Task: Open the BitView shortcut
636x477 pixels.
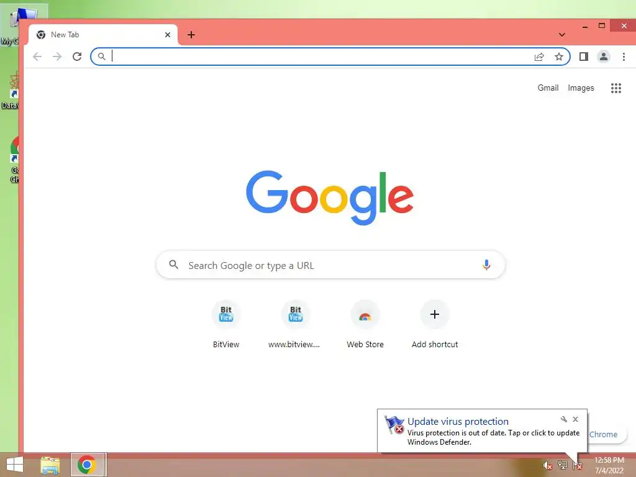Action: point(226,324)
